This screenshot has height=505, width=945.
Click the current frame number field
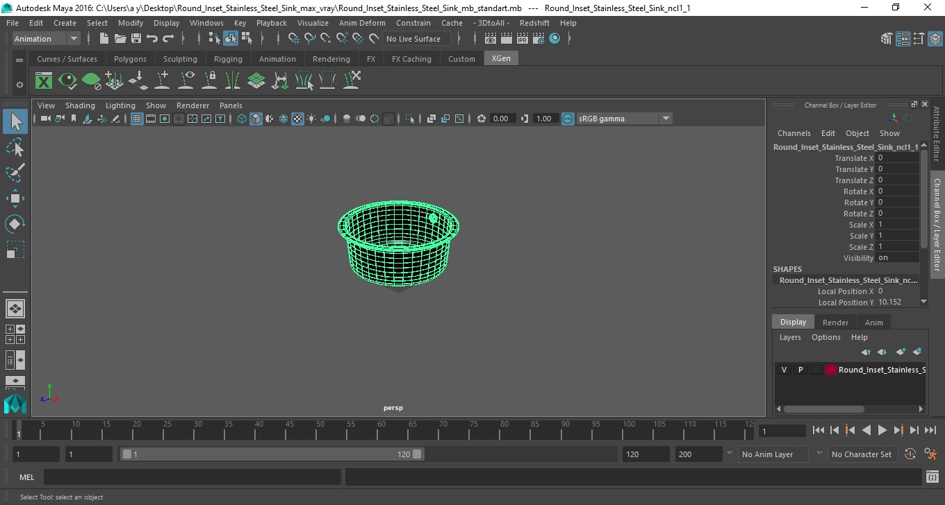(782, 431)
